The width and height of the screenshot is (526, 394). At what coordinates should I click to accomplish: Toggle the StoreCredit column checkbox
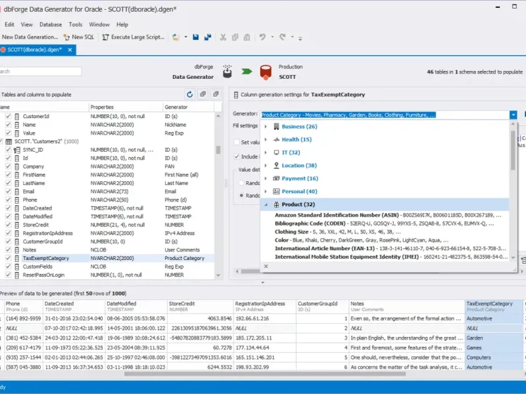(8, 225)
